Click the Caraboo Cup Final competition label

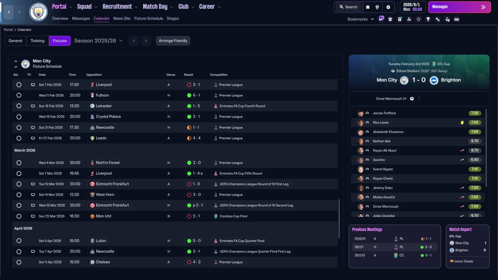point(231,216)
